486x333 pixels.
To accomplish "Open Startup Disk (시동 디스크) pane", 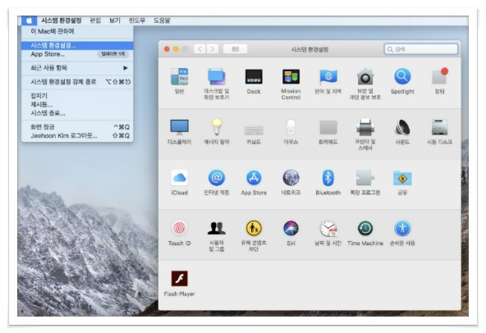I will coord(439,127).
